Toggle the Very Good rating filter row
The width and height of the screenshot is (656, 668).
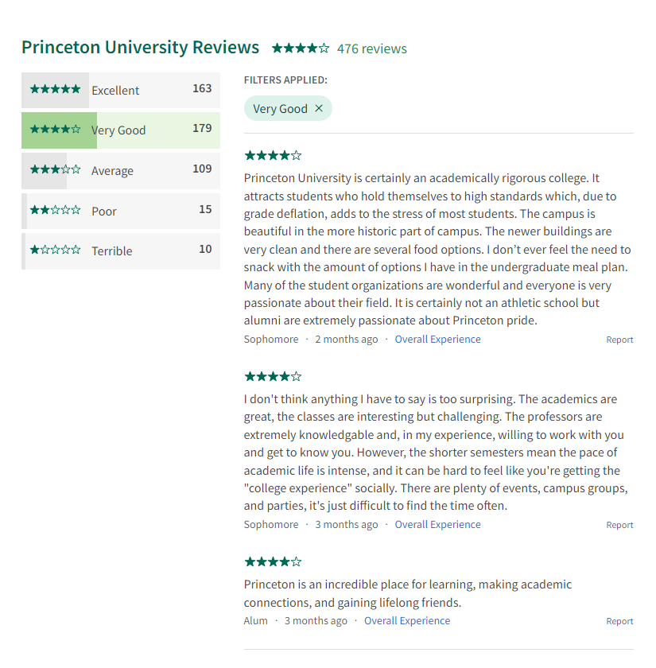click(x=121, y=130)
